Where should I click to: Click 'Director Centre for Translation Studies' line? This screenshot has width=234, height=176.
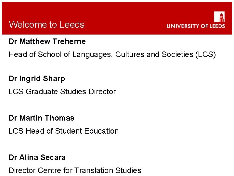point(75,170)
